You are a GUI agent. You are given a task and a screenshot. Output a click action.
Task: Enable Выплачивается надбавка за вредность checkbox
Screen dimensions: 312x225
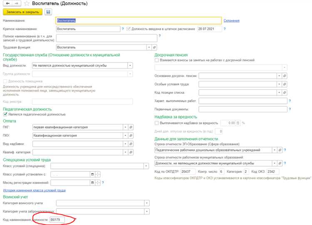click(x=156, y=123)
